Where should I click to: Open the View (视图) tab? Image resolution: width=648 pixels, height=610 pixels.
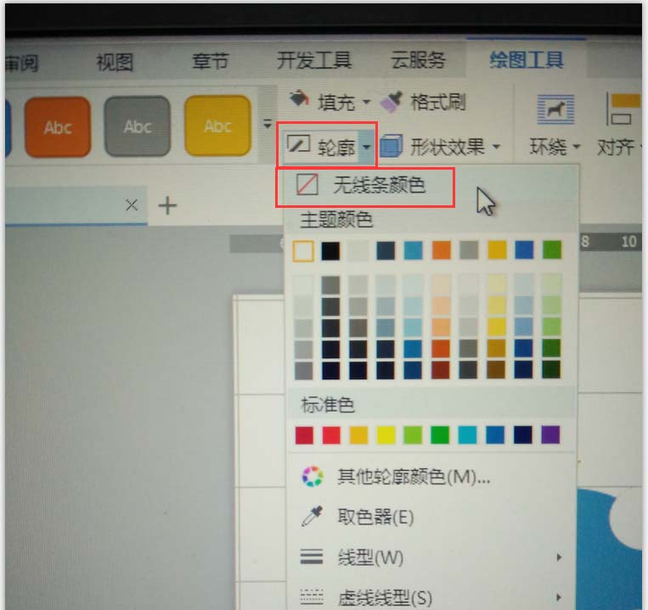(x=115, y=62)
